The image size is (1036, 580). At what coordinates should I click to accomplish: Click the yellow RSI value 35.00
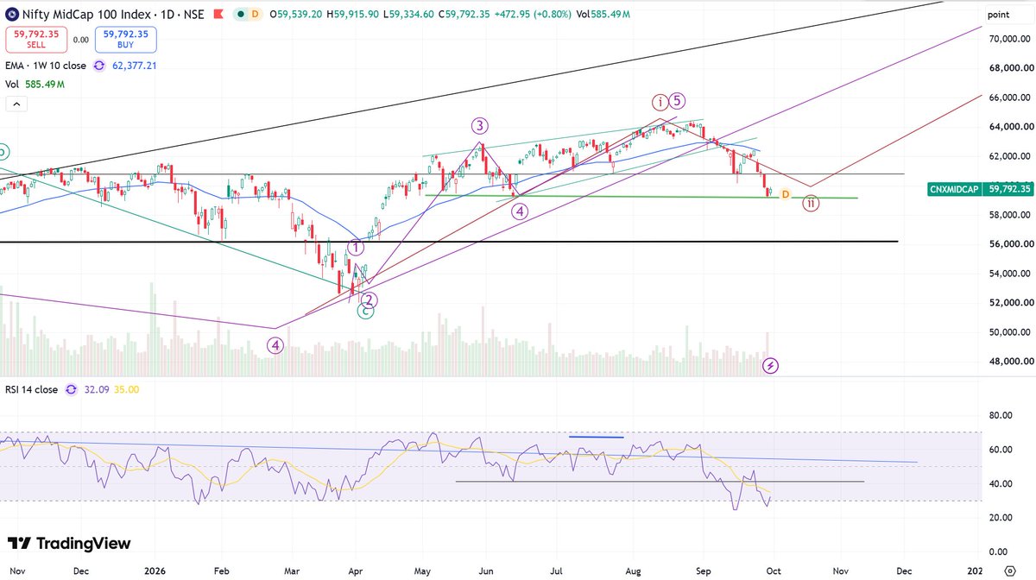click(x=126, y=389)
